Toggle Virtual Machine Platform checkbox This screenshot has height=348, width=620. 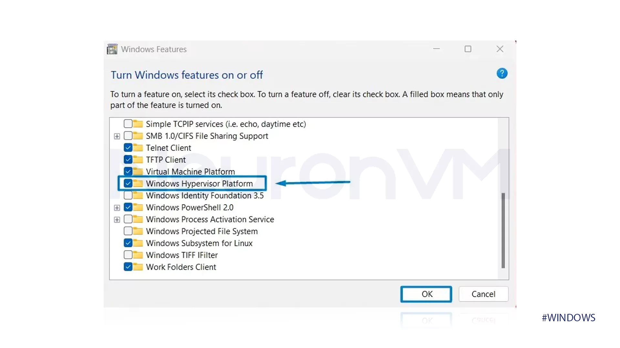(128, 171)
